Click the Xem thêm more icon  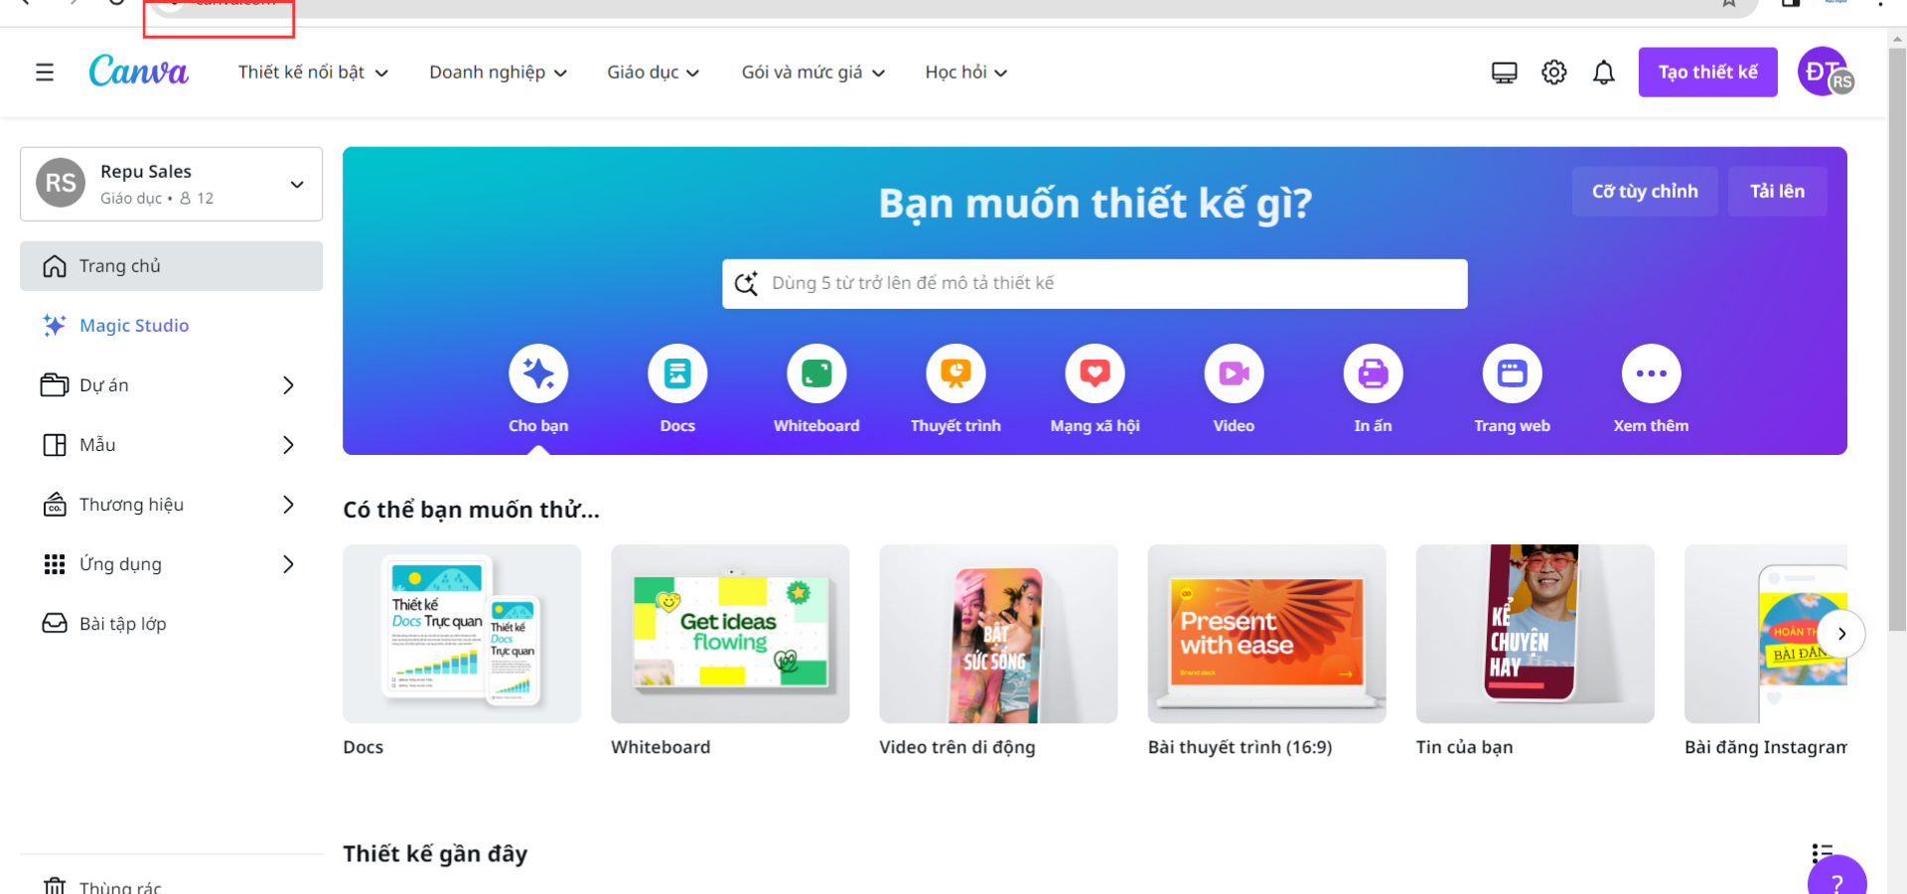pyautogui.click(x=1651, y=374)
